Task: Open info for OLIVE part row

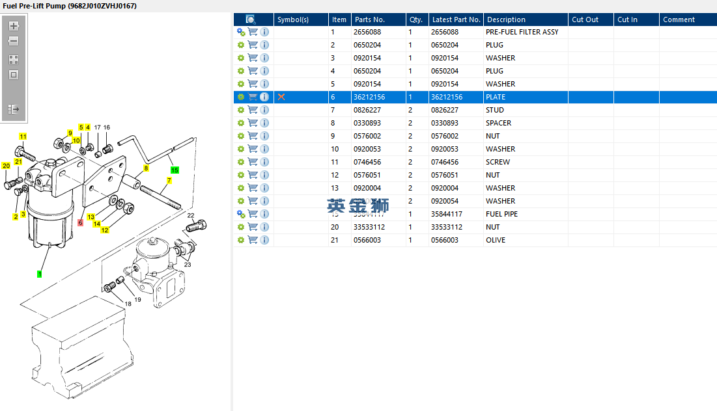Action: [264, 240]
